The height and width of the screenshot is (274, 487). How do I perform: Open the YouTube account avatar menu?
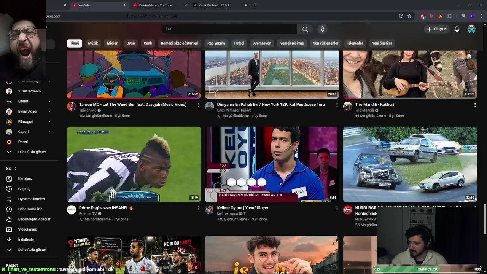point(471,29)
